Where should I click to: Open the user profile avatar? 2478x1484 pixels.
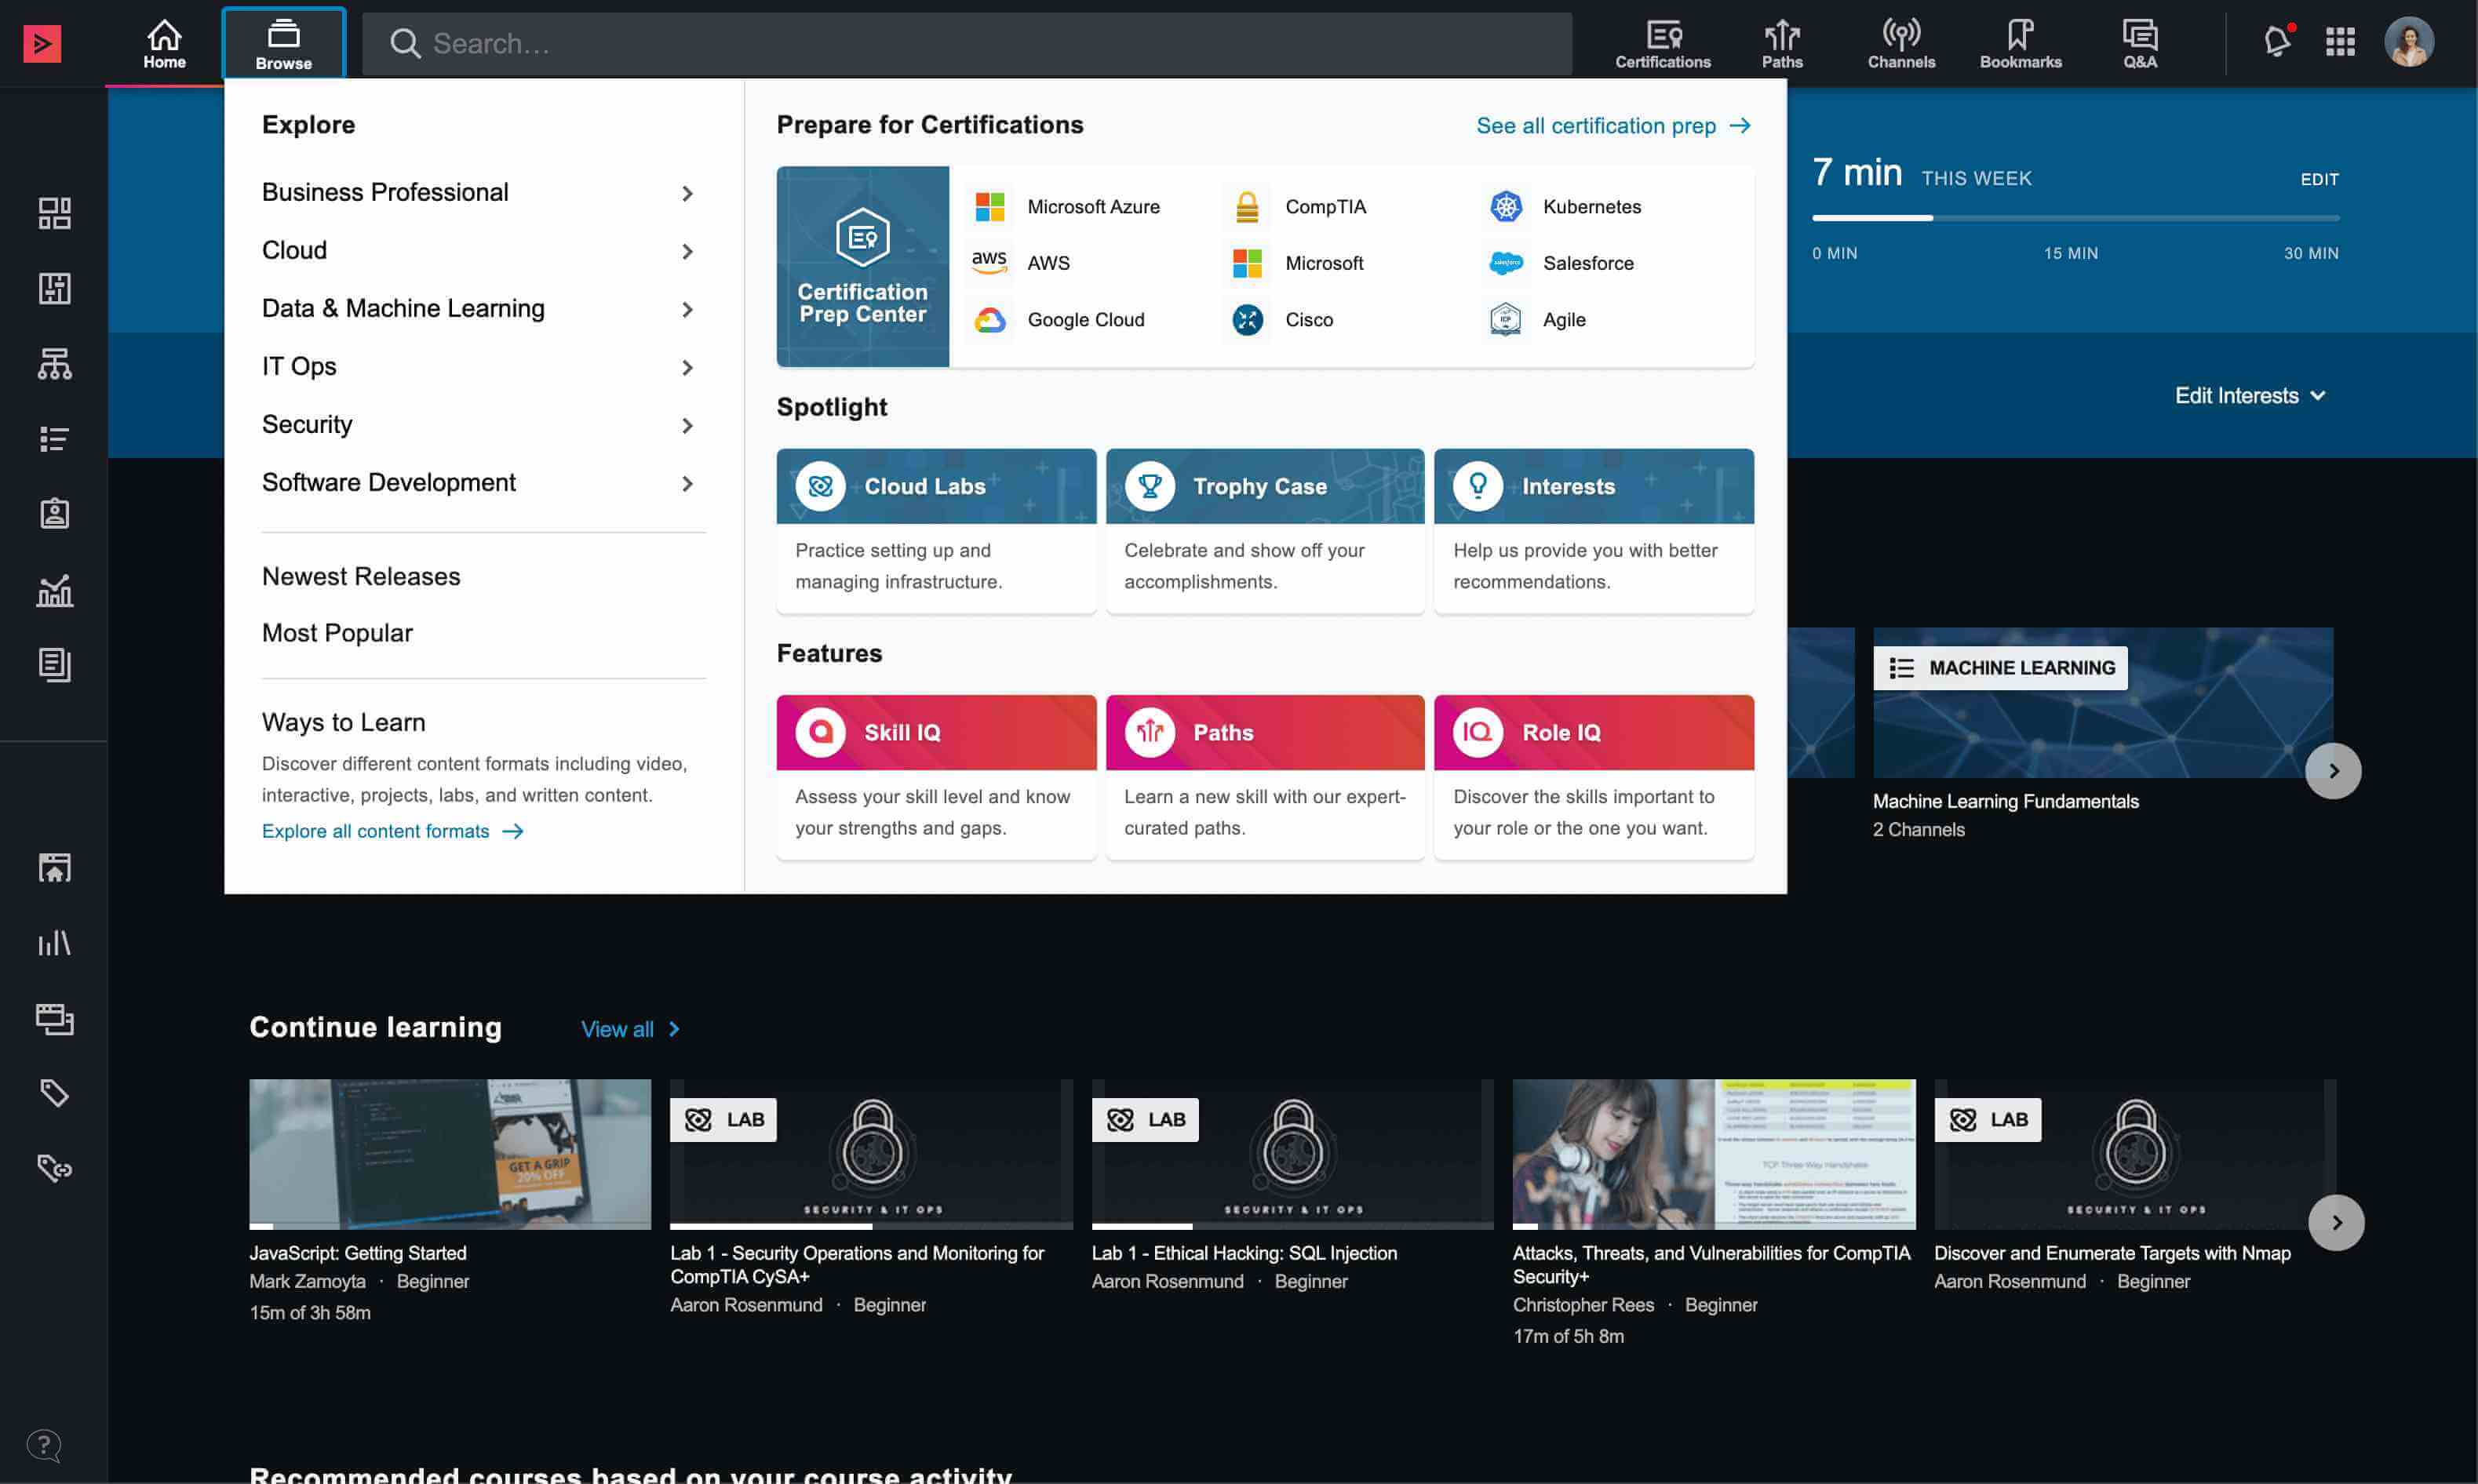point(2408,42)
